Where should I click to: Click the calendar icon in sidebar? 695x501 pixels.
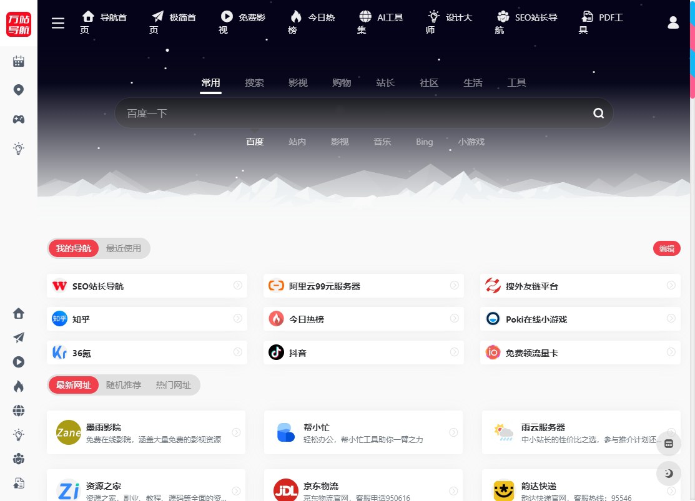pyautogui.click(x=19, y=61)
